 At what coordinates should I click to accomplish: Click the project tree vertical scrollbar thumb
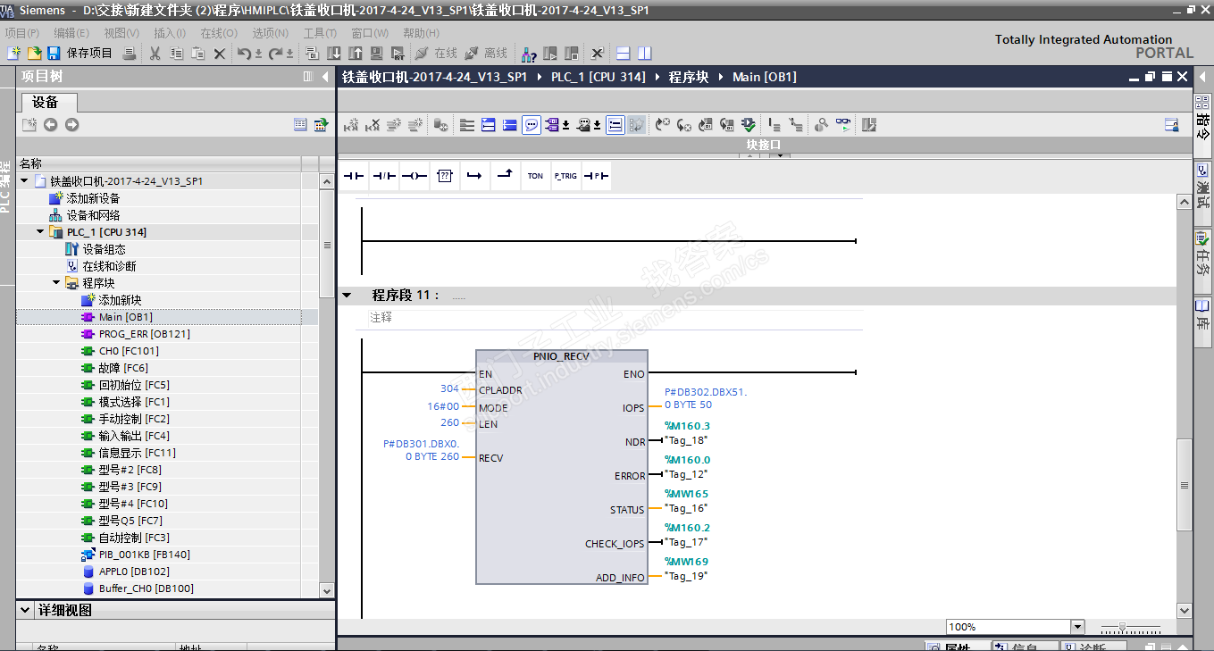(x=327, y=246)
